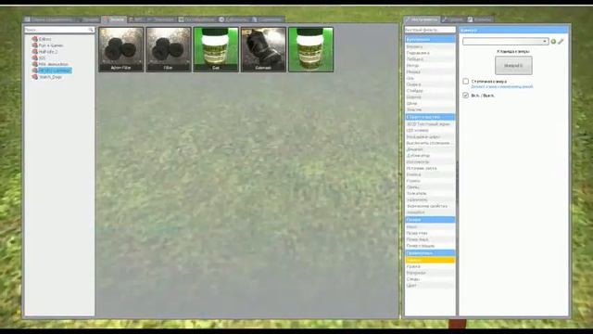Spawn the Gasmask entity thumbnail

[263, 49]
